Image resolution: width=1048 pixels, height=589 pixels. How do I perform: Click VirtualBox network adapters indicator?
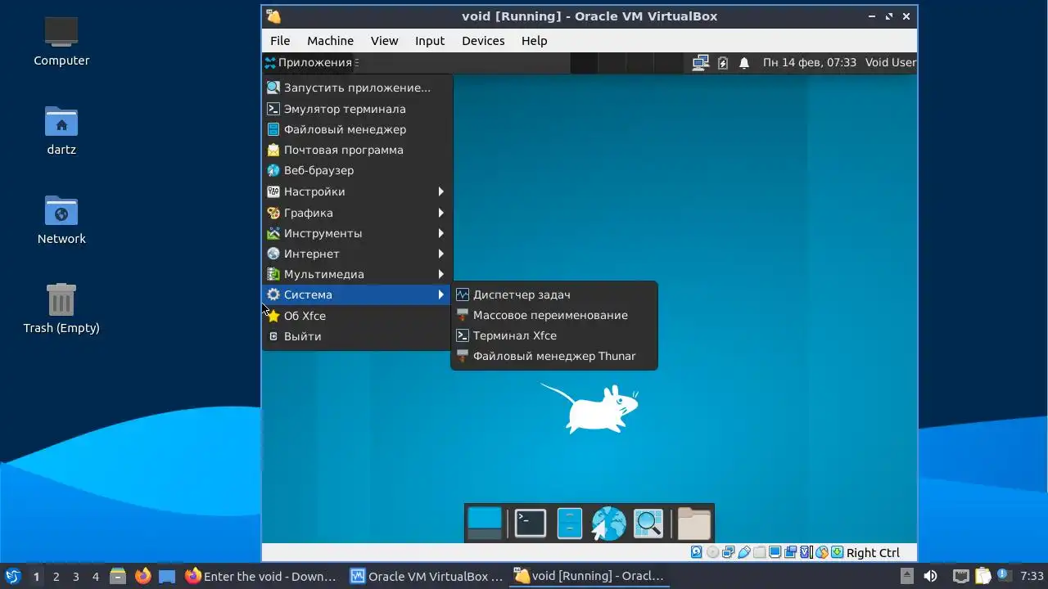click(728, 552)
